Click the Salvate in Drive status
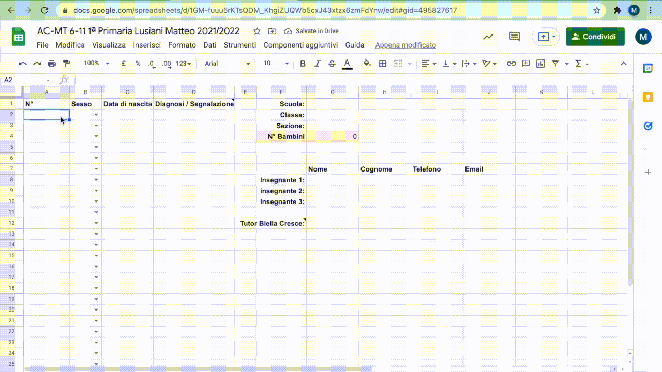 (311, 31)
